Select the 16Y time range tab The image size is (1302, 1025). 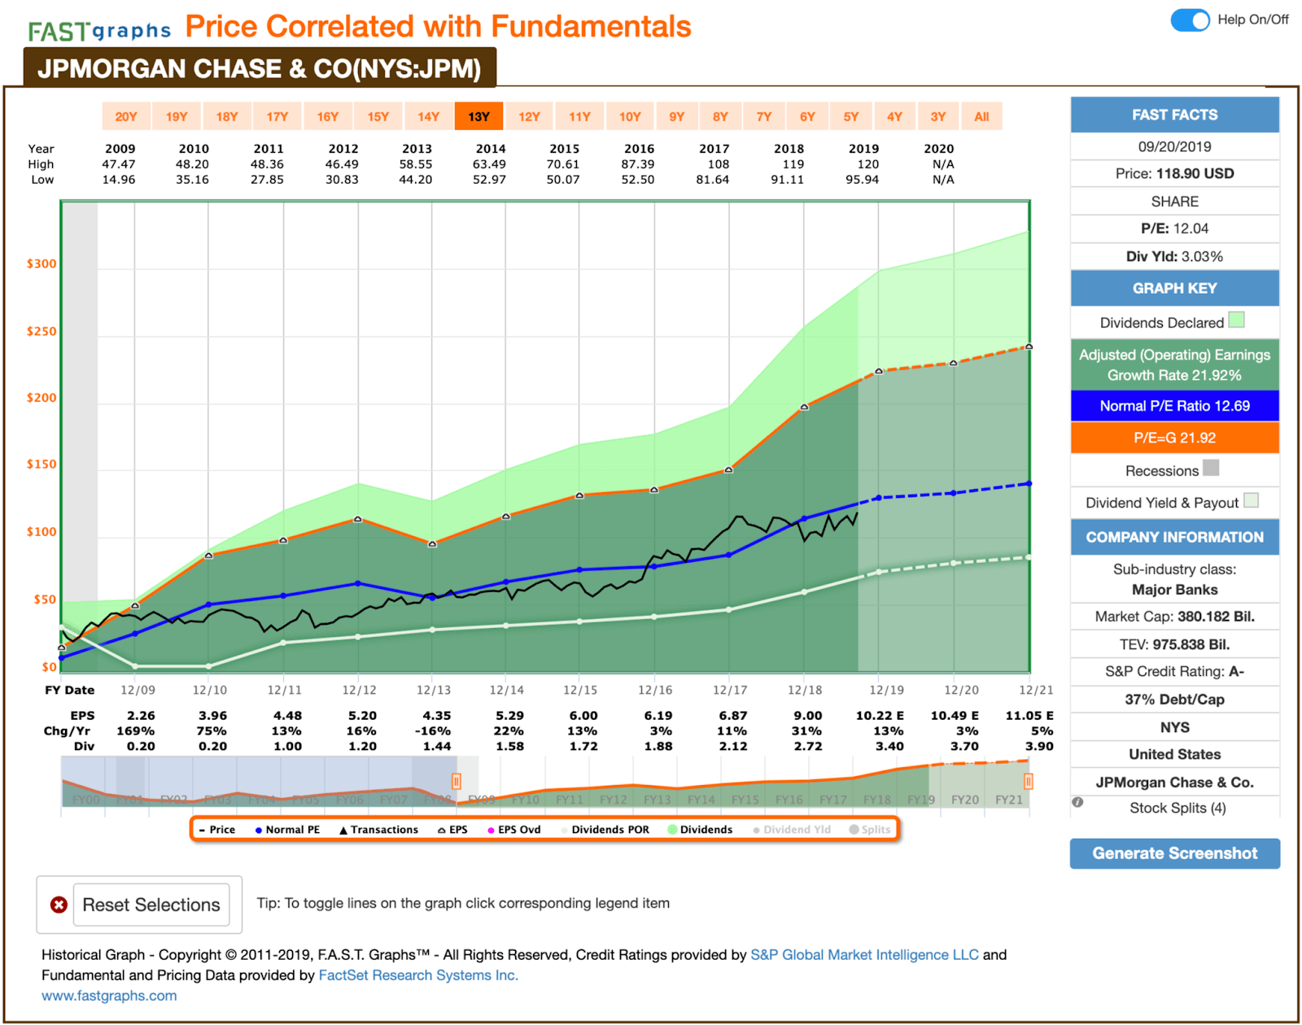328,116
